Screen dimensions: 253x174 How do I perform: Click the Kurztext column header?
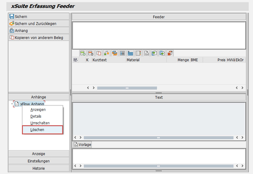point(109,60)
